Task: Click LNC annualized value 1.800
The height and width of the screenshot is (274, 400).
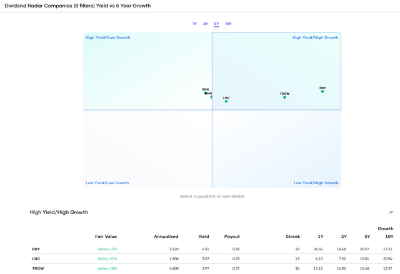Action: click(x=174, y=259)
